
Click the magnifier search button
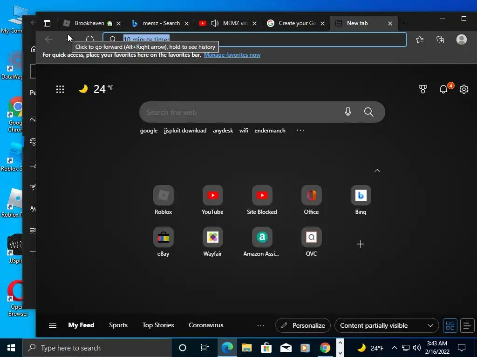(x=369, y=112)
